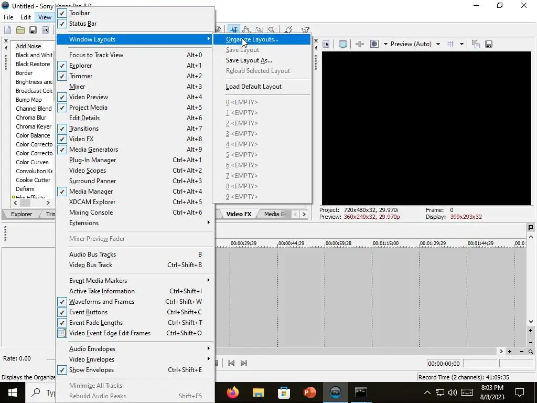This screenshot has width=537, height=403.
Task: Save Snapshot to File icon
Action: tap(489, 44)
